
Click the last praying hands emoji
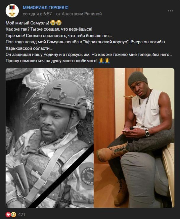(x=107, y=61)
